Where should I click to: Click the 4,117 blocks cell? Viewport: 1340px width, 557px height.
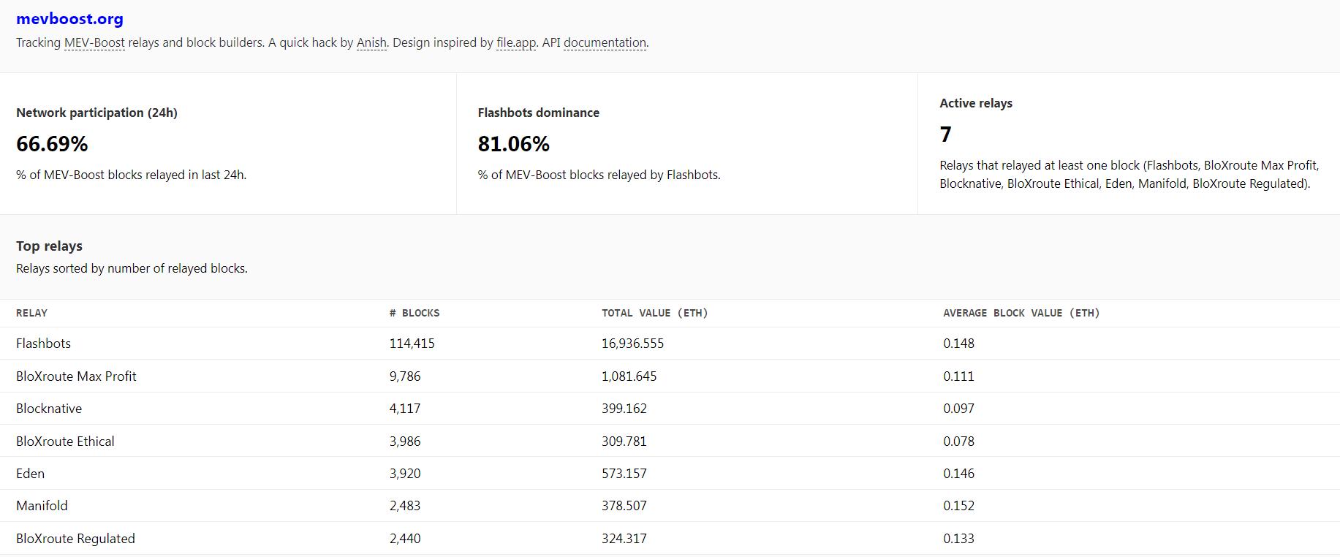point(405,409)
